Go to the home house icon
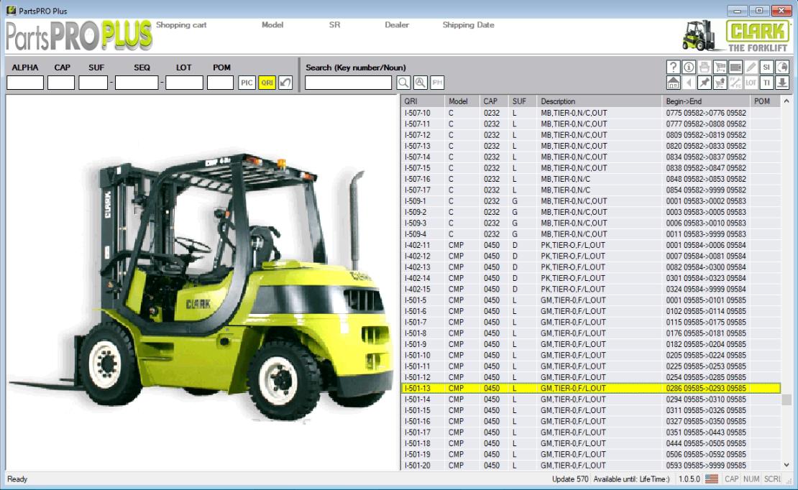The image size is (798, 490). click(673, 83)
